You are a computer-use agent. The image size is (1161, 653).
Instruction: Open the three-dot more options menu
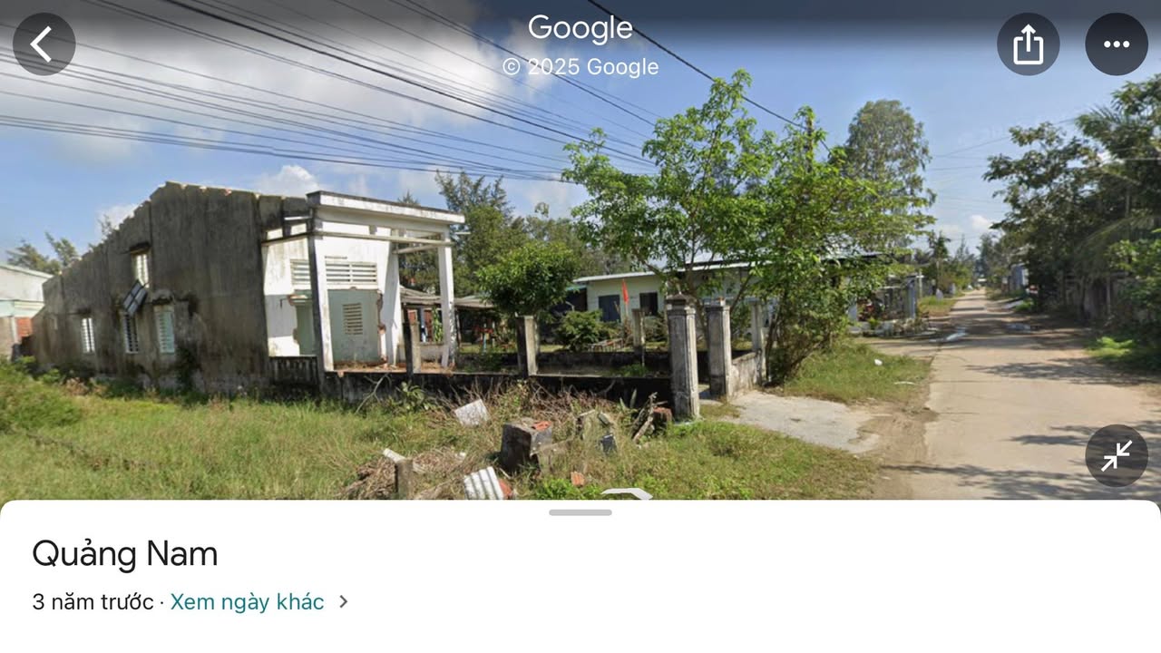point(1117,44)
